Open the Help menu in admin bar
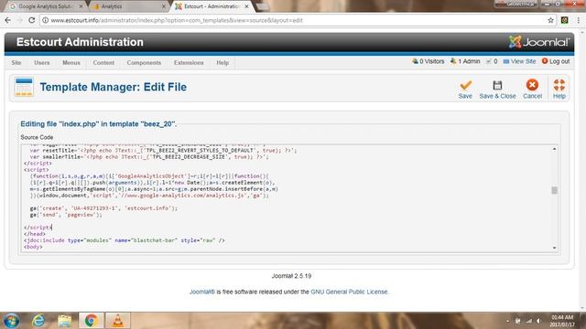 tap(222, 63)
